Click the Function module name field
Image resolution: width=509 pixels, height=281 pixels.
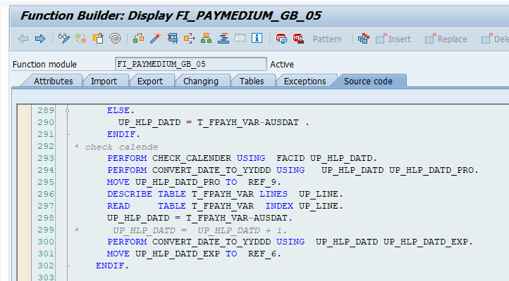[x=190, y=64]
